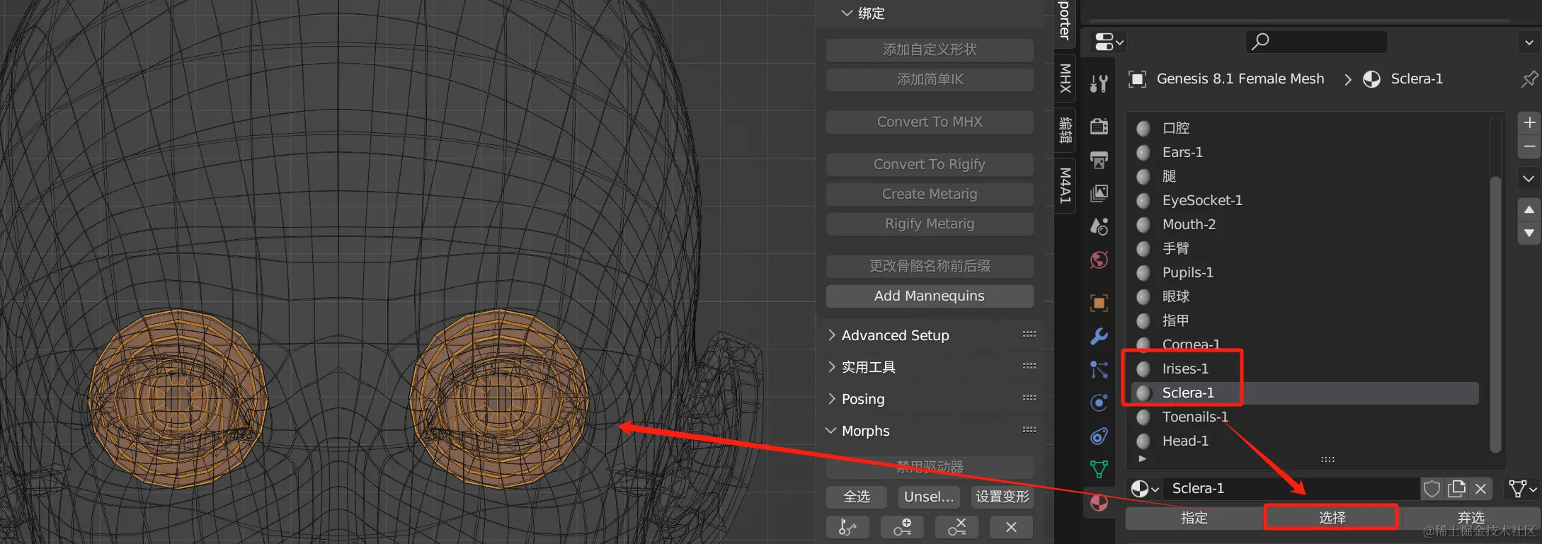This screenshot has width=1542, height=544.
Task: Open the Object Data mesh tab
Action: [1099, 469]
